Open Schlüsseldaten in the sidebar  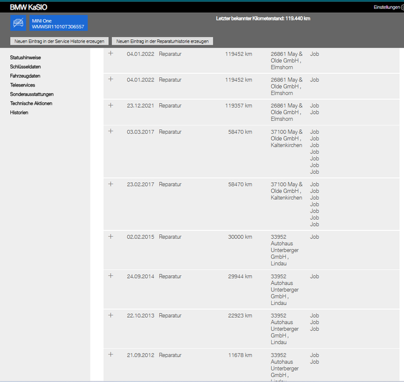coord(25,67)
